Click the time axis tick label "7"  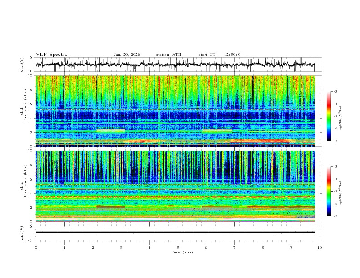pos(235,248)
